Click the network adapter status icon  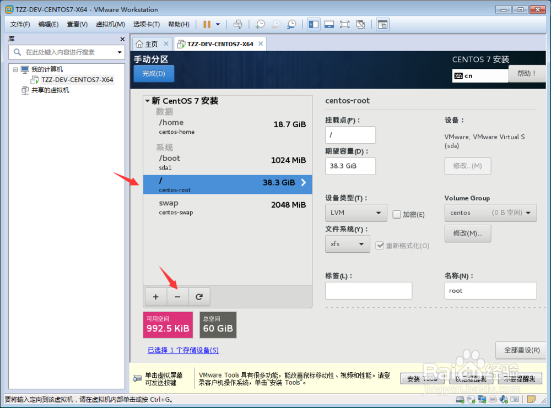point(482,399)
